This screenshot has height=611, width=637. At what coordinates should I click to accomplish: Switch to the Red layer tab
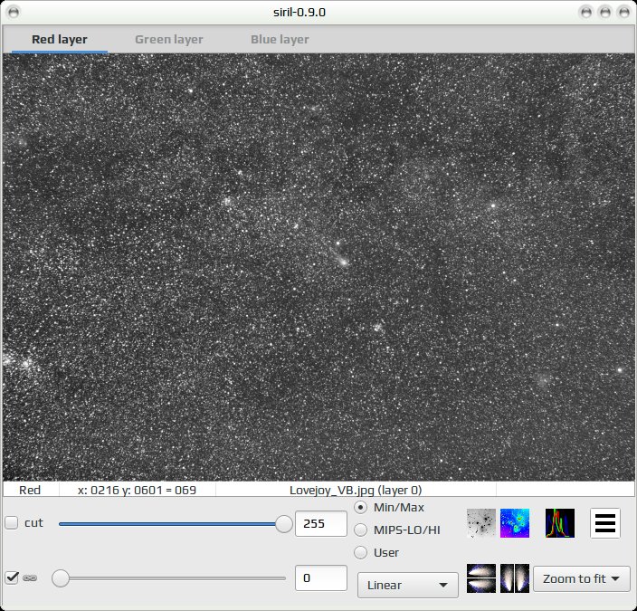[60, 40]
